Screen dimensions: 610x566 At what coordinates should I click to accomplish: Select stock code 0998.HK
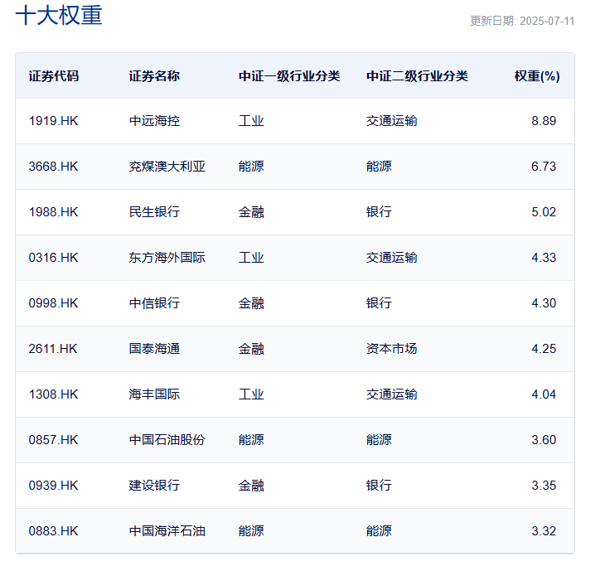tap(53, 303)
